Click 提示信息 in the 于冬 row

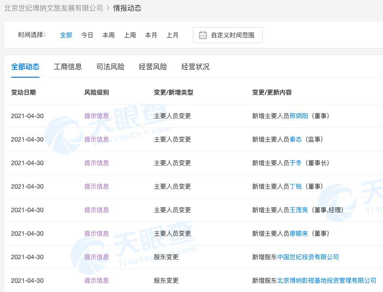(97, 163)
